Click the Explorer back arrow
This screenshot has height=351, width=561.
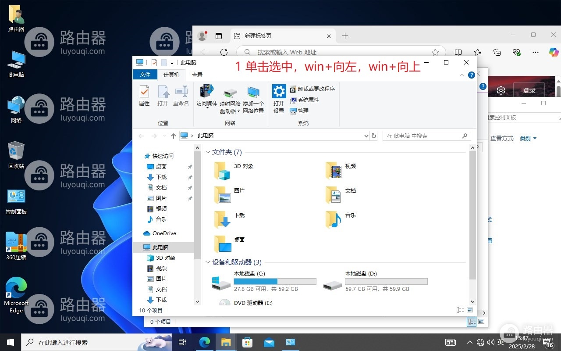click(x=141, y=136)
